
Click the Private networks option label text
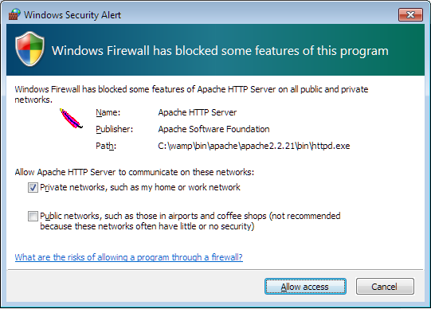[140, 187]
